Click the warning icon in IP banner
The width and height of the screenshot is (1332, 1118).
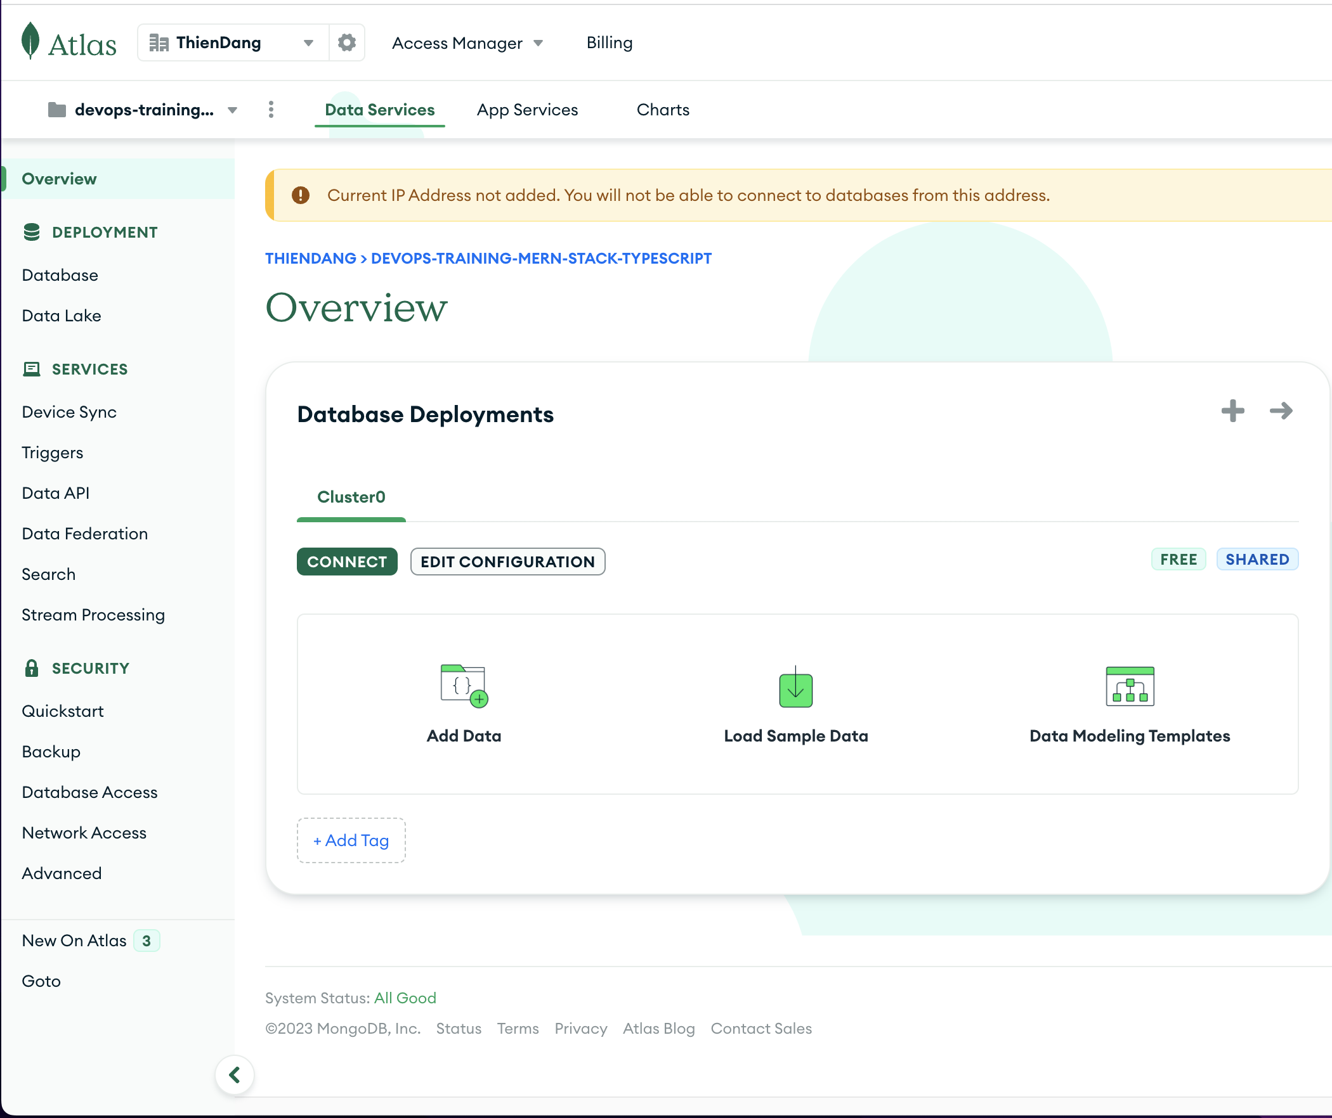301,195
